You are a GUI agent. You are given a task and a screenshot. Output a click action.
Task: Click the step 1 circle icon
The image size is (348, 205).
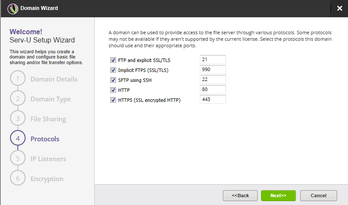[x=18, y=79]
